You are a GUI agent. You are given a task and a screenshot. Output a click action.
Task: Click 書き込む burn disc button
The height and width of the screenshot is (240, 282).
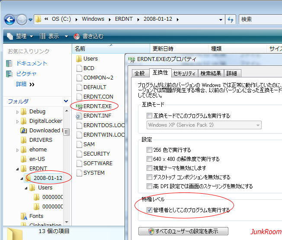[x=89, y=36]
